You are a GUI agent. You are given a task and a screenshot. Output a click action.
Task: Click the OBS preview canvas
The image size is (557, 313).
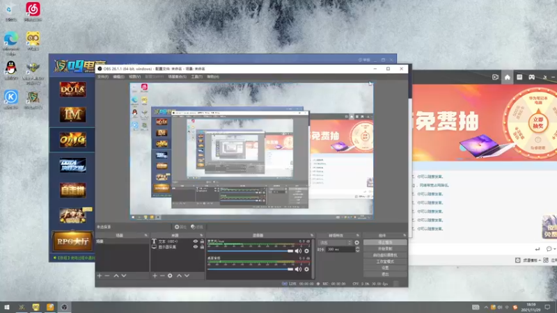click(x=251, y=151)
